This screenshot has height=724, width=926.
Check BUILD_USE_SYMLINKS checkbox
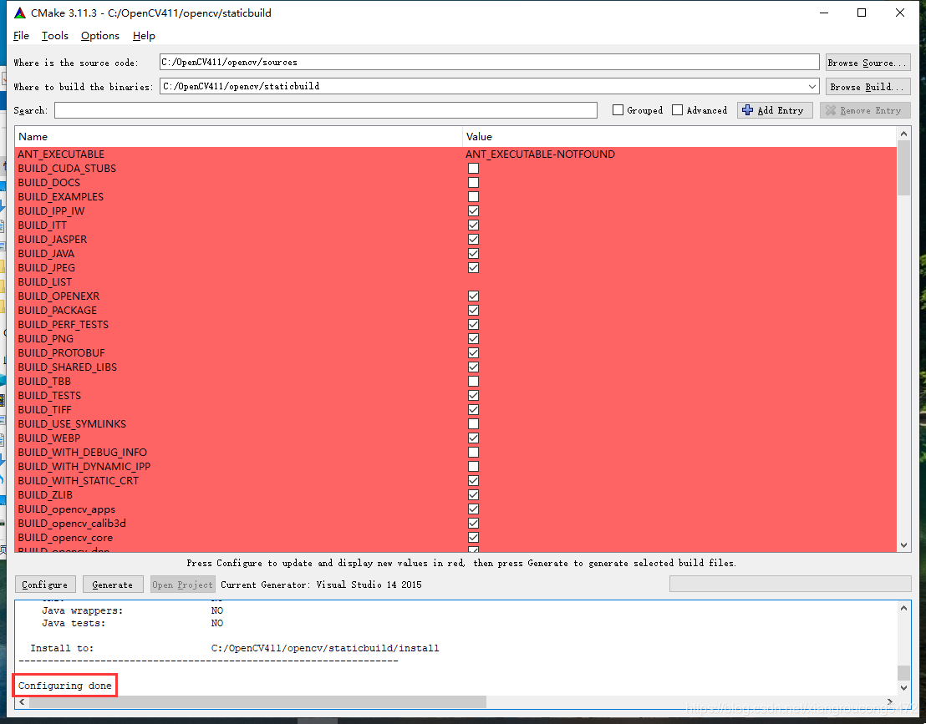(473, 423)
